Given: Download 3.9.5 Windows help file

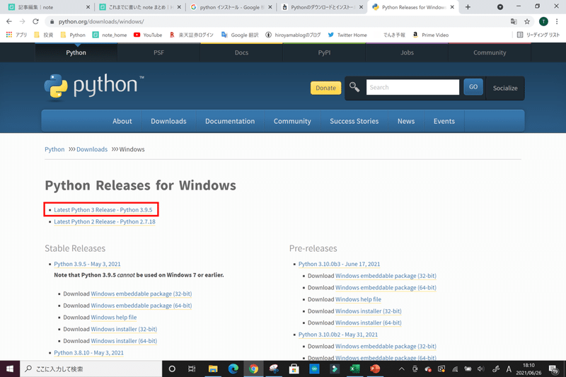Looking at the screenshot, I should (114, 317).
